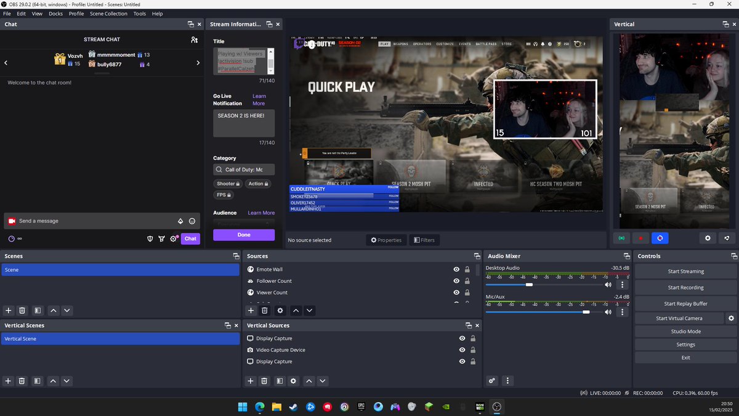Click the blue sync button in Vertical dock

(660, 238)
